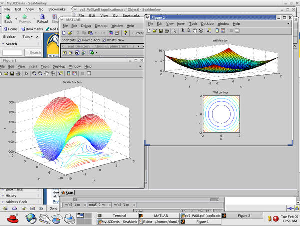The height and width of the screenshot is (226, 300).
Task: Activate the Pan hand tool in Figure 2
Action: click(x=195, y=30)
